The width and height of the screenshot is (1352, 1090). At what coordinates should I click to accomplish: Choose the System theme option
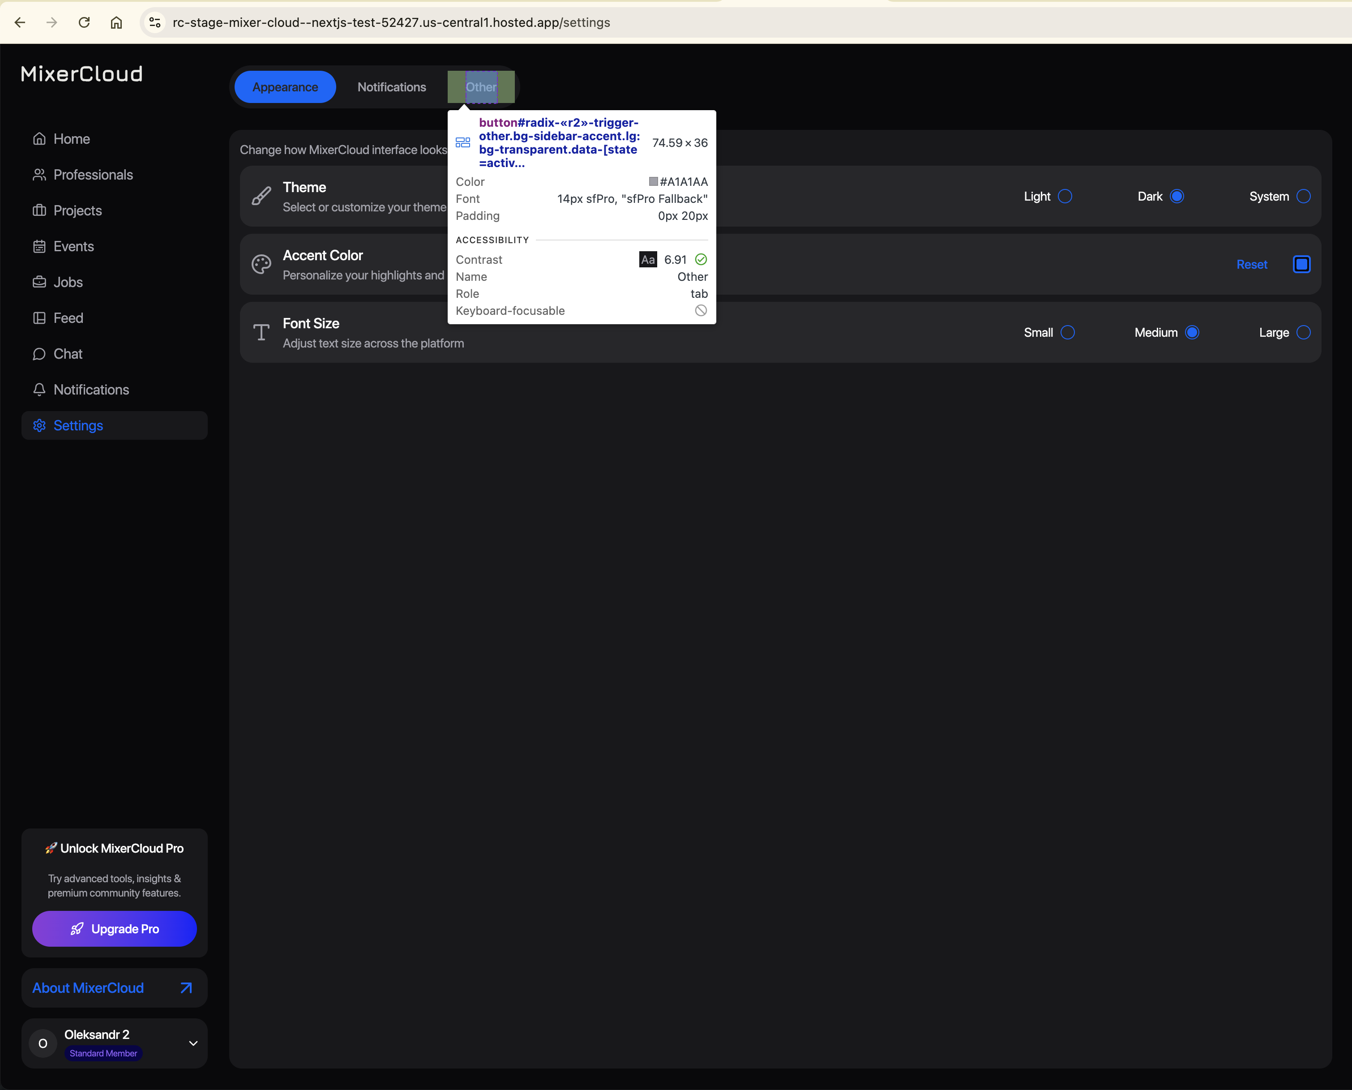(x=1303, y=197)
